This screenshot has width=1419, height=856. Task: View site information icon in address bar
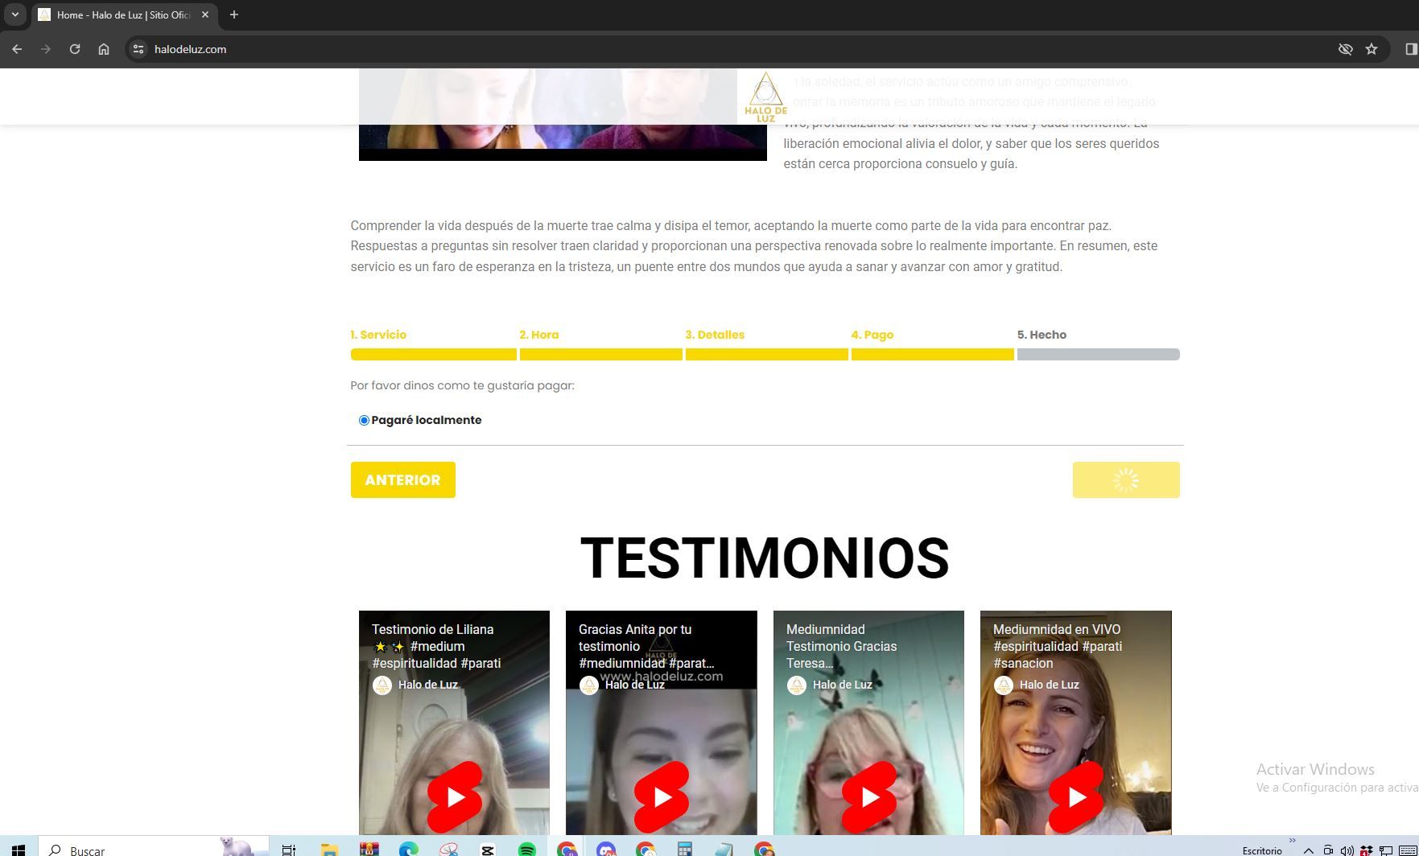click(x=138, y=49)
